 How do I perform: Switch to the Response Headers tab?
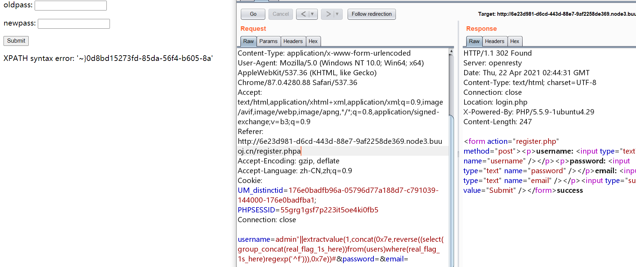pyautogui.click(x=495, y=41)
